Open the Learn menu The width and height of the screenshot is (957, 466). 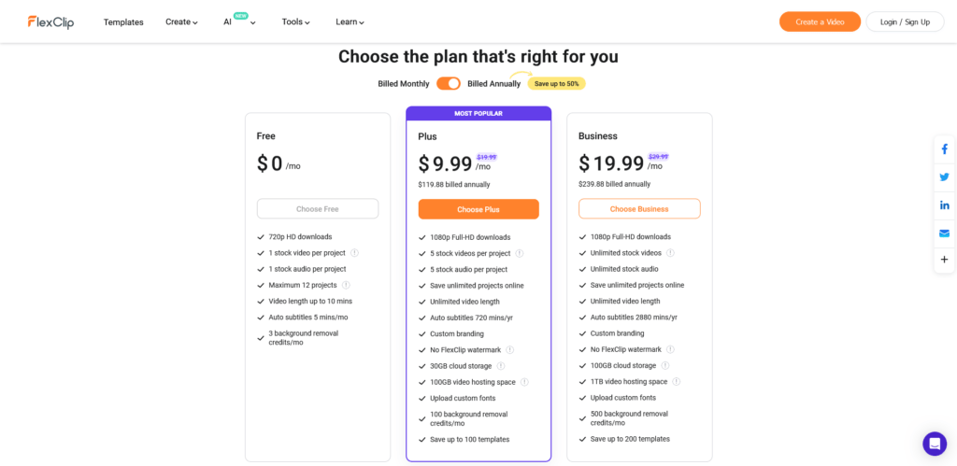(x=350, y=22)
